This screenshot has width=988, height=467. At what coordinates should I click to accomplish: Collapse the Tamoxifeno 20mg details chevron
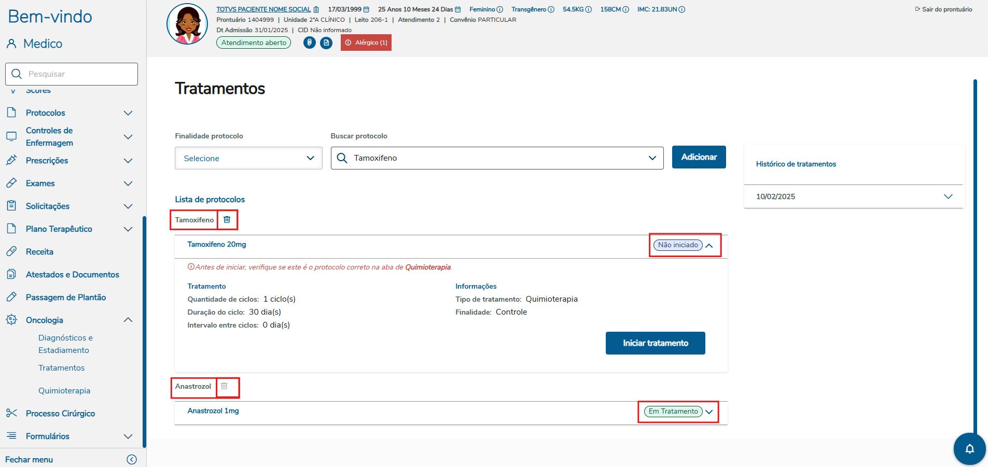[x=709, y=245]
